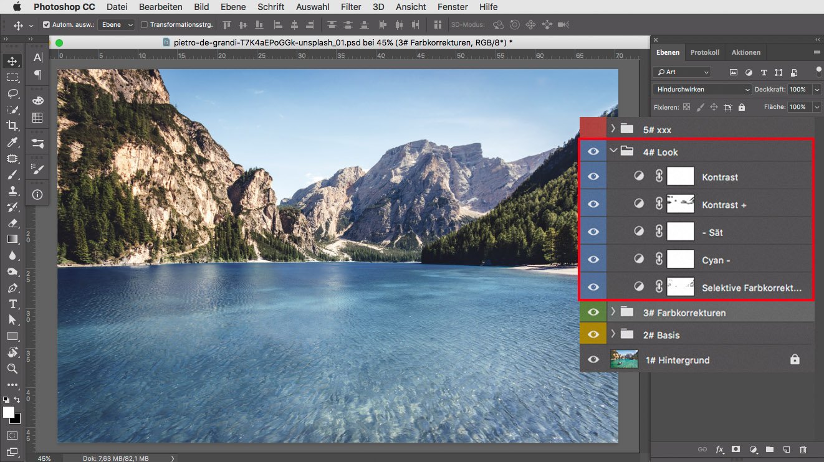Image resolution: width=824 pixels, height=462 pixels.
Task: Select the Move tool
Action: [x=12, y=61]
